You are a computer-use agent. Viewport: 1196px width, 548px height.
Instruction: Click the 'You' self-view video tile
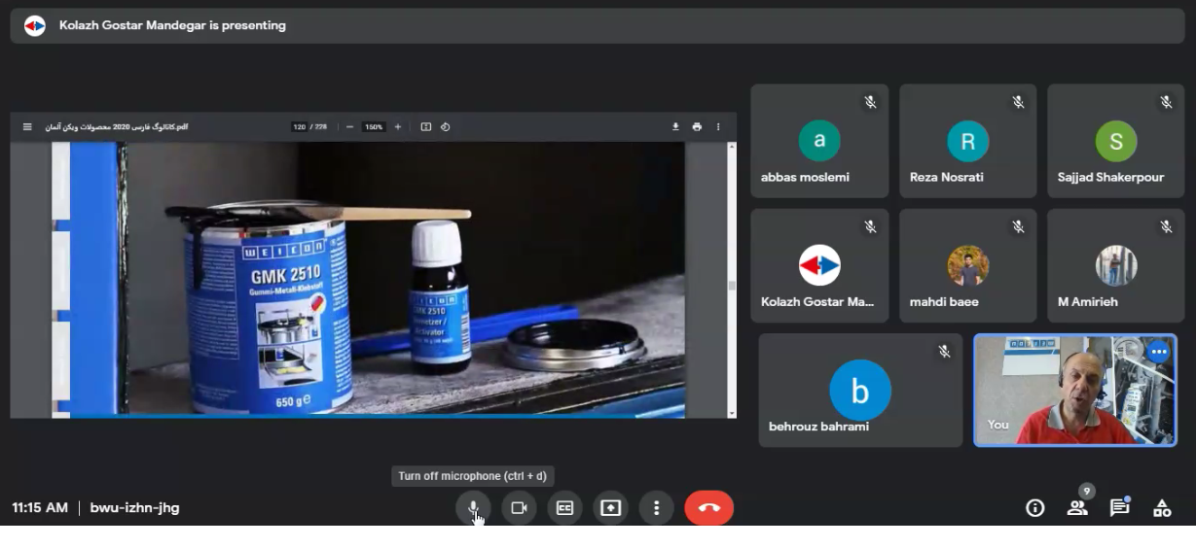coord(1075,391)
